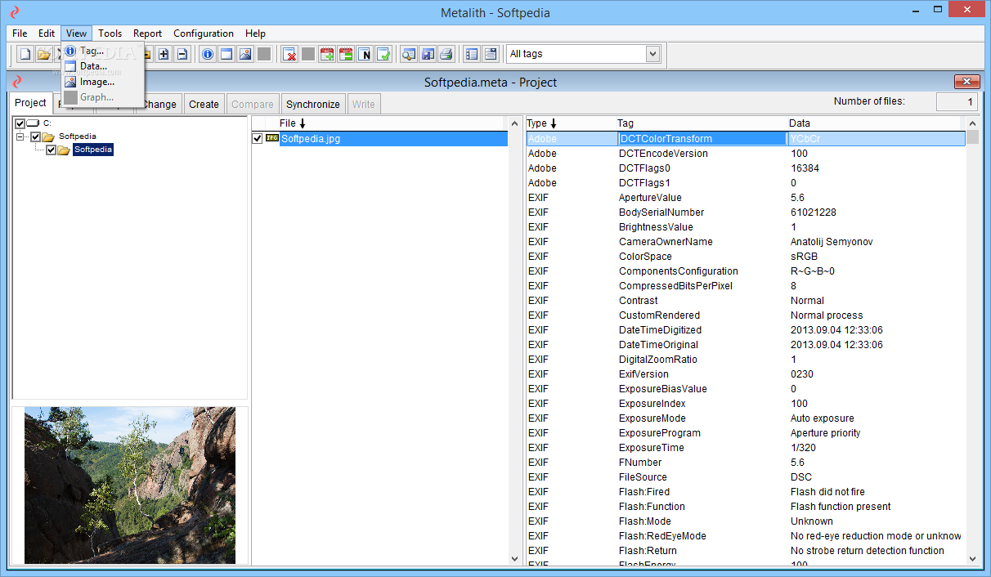Open the Configuration menu
Image resolution: width=991 pixels, height=577 pixels.
[x=204, y=34]
